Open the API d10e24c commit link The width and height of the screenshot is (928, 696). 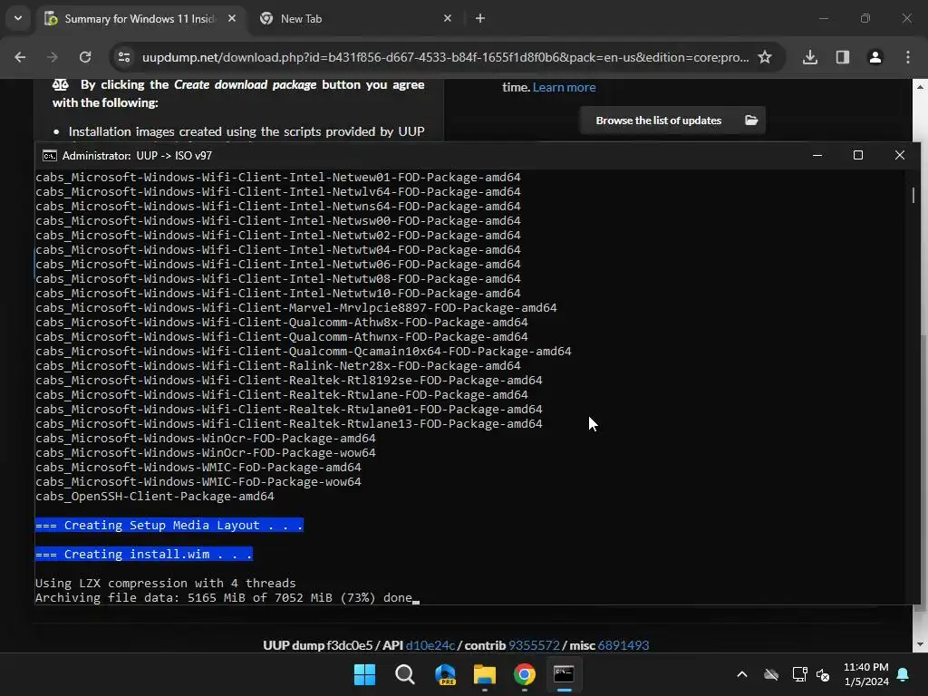pyautogui.click(x=430, y=645)
